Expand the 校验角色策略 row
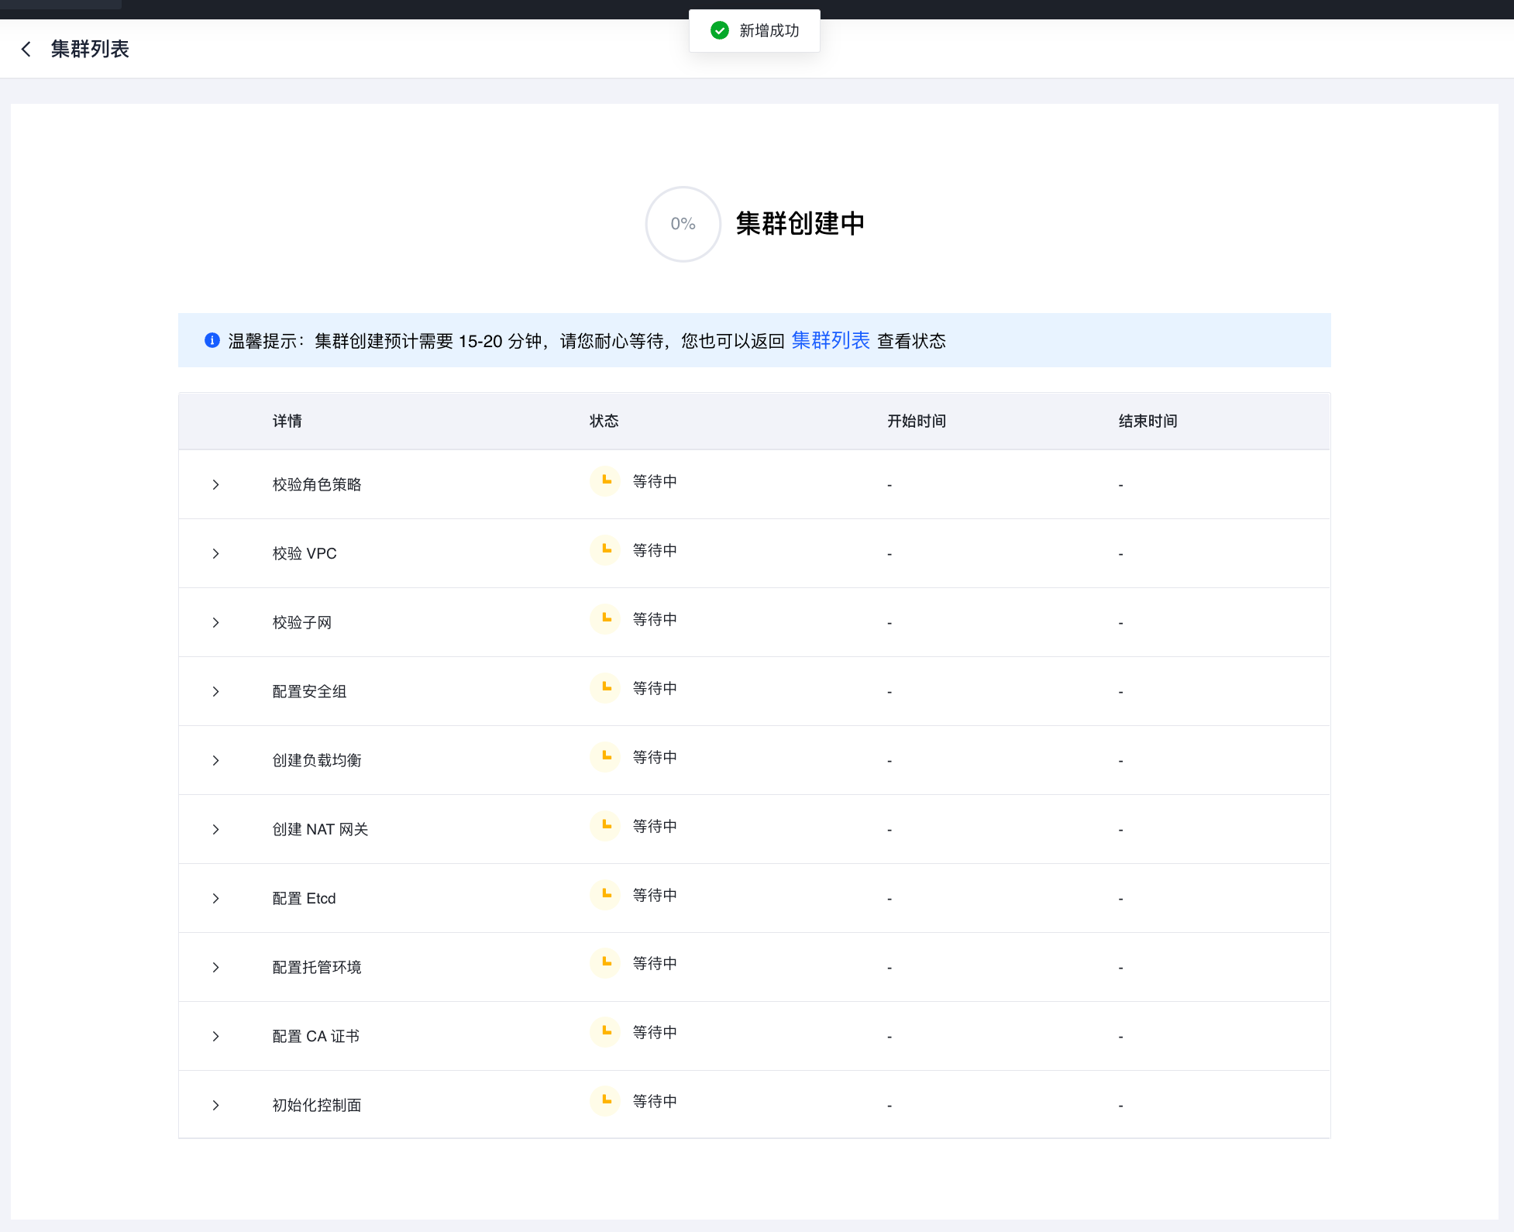1514x1232 pixels. coord(216,485)
